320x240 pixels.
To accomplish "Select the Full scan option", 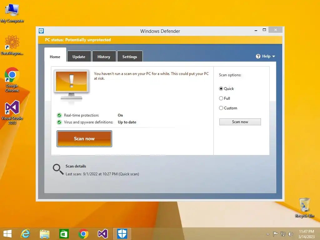I will point(224,98).
